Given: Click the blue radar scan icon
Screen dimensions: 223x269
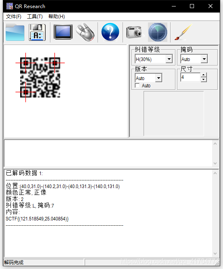Looking at the screenshot, I should tap(158, 32).
